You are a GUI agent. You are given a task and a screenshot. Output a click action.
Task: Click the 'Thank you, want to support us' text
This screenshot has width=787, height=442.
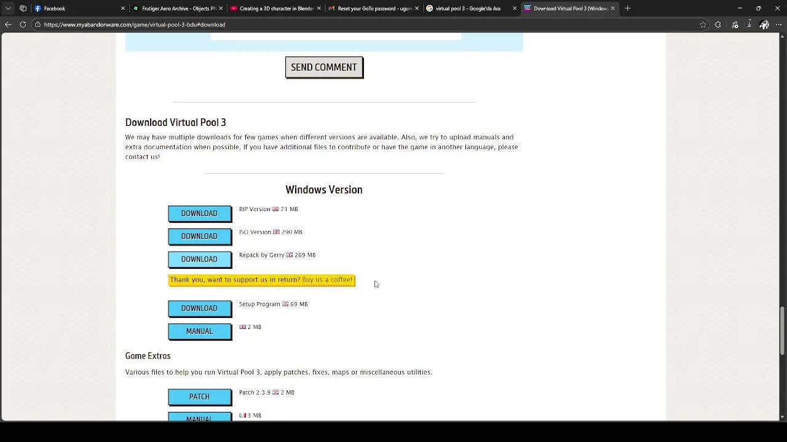point(235,280)
